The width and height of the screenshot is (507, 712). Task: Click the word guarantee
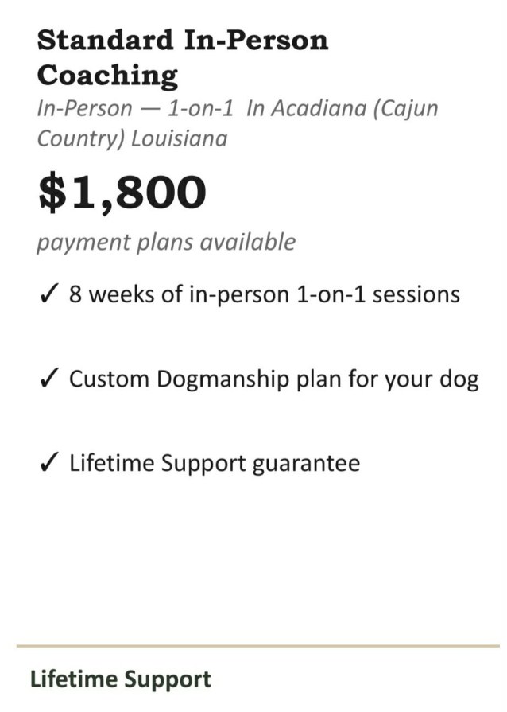(x=306, y=465)
